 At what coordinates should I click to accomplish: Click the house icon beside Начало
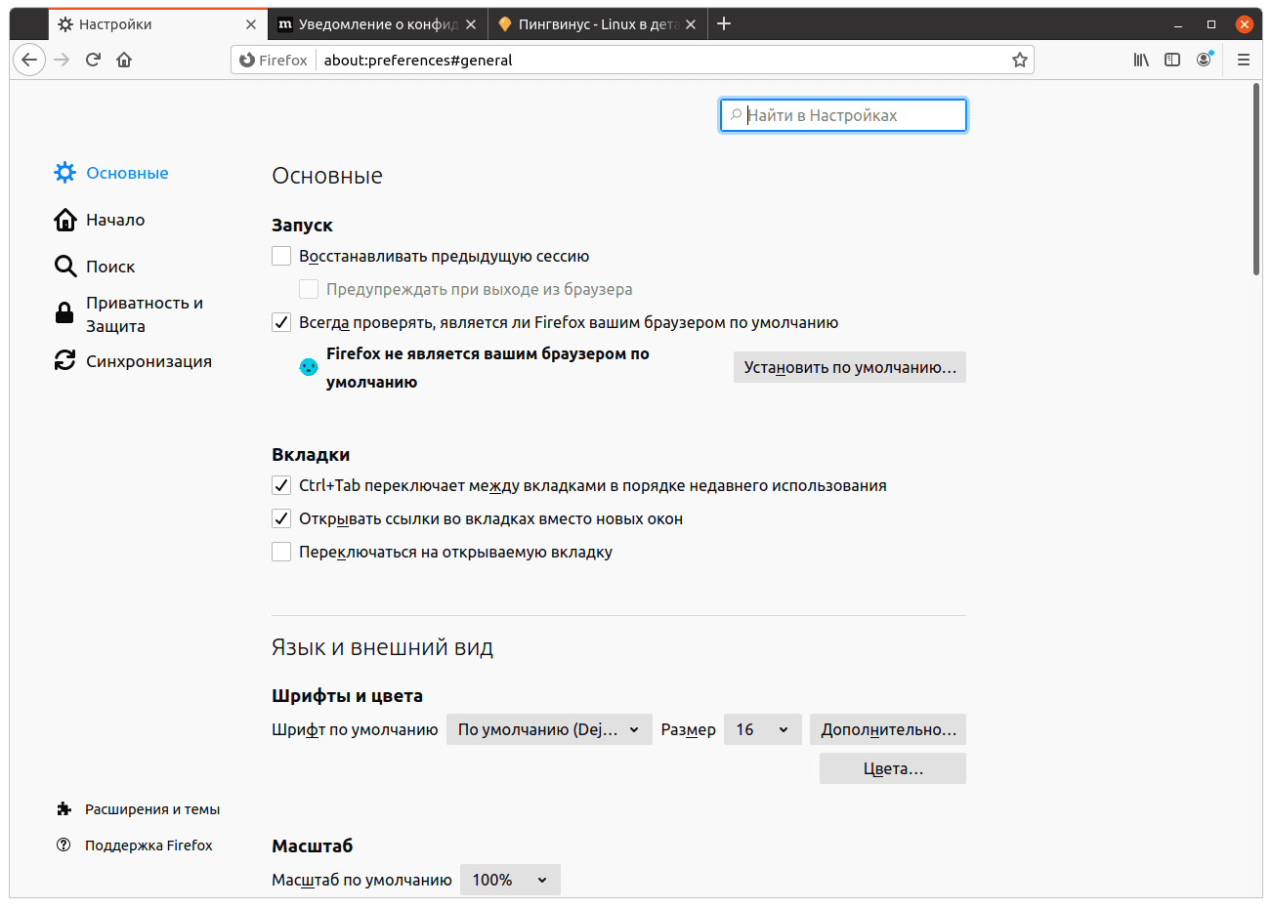coord(64,220)
